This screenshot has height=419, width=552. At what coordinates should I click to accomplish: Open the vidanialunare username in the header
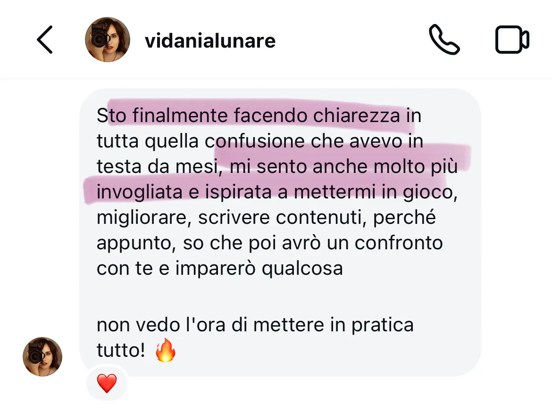coord(210,41)
